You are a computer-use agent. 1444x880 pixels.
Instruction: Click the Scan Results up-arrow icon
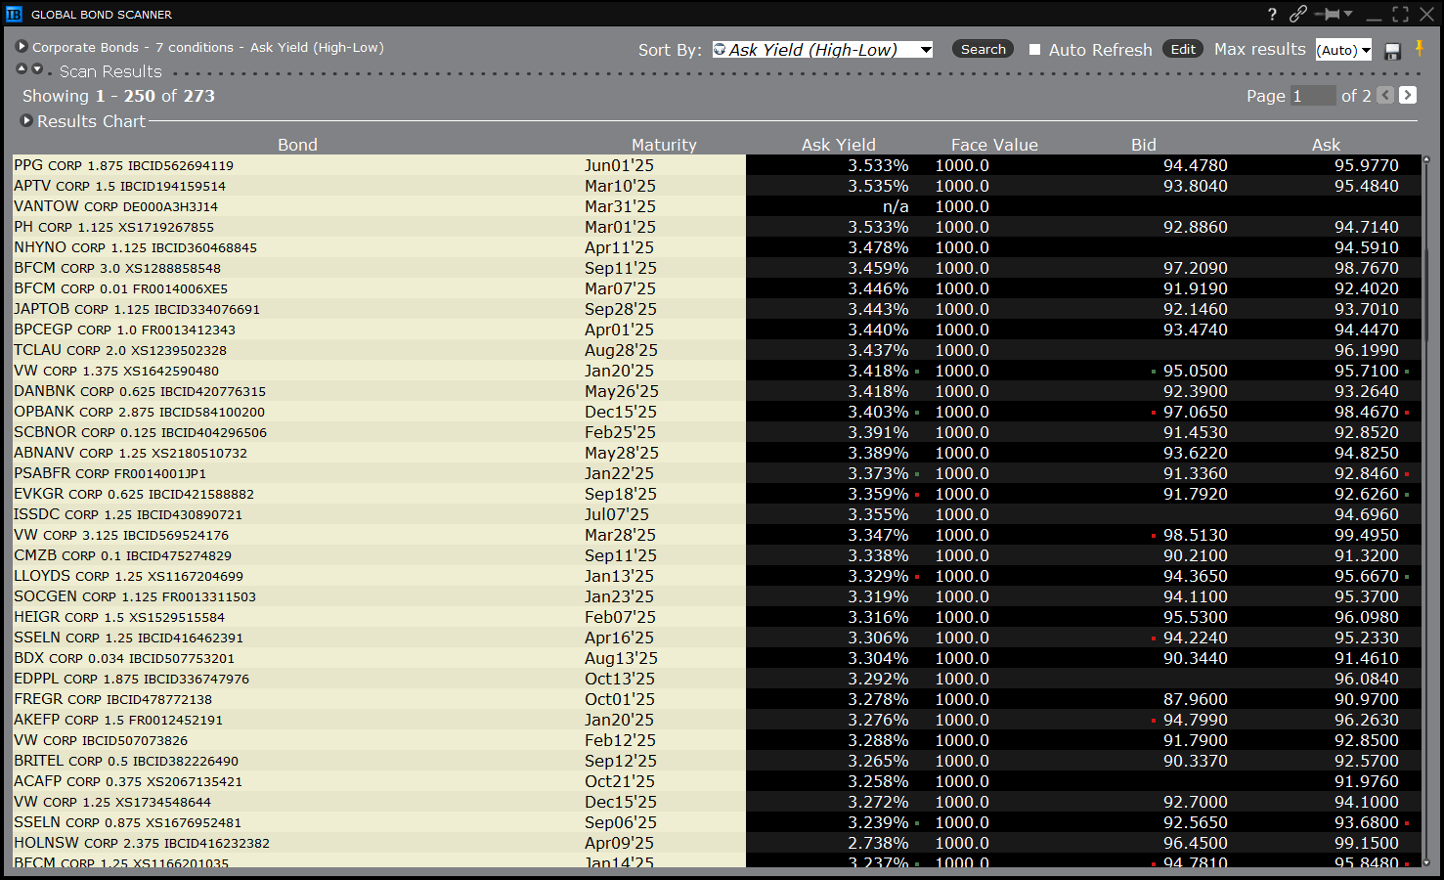click(x=22, y=69)
